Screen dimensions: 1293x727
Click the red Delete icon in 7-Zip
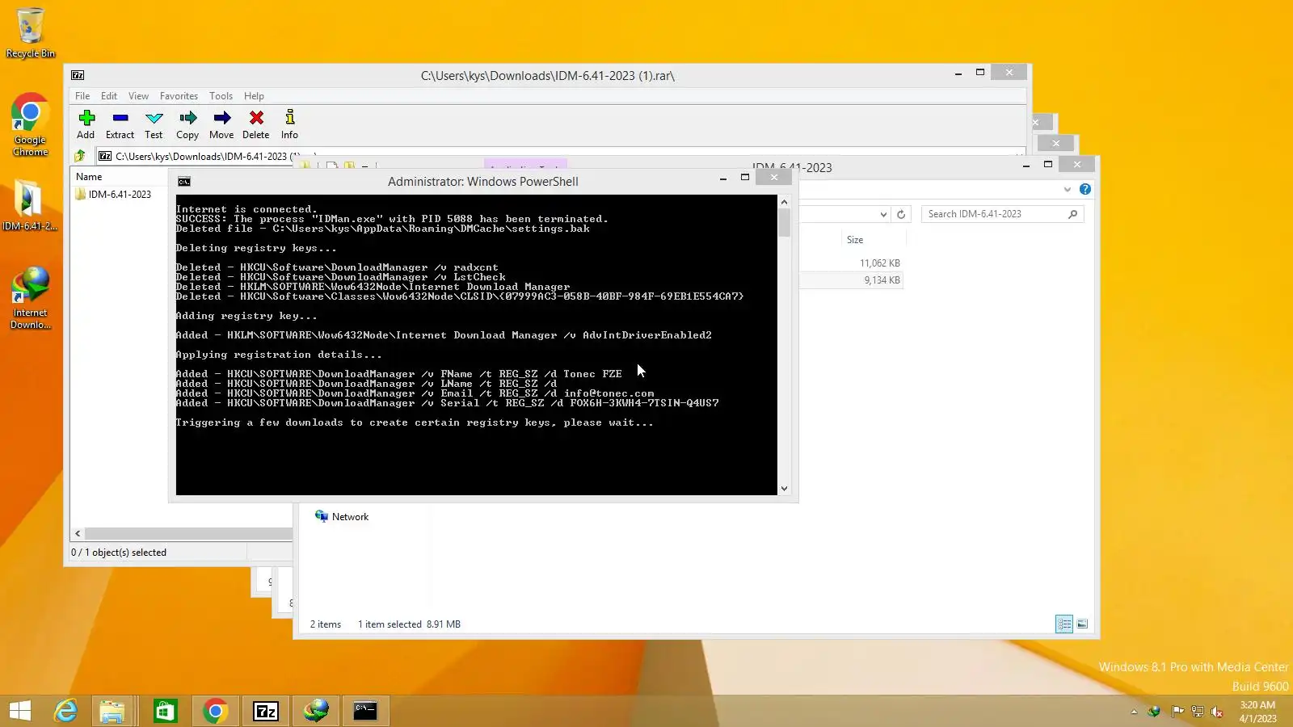[256, 124]
